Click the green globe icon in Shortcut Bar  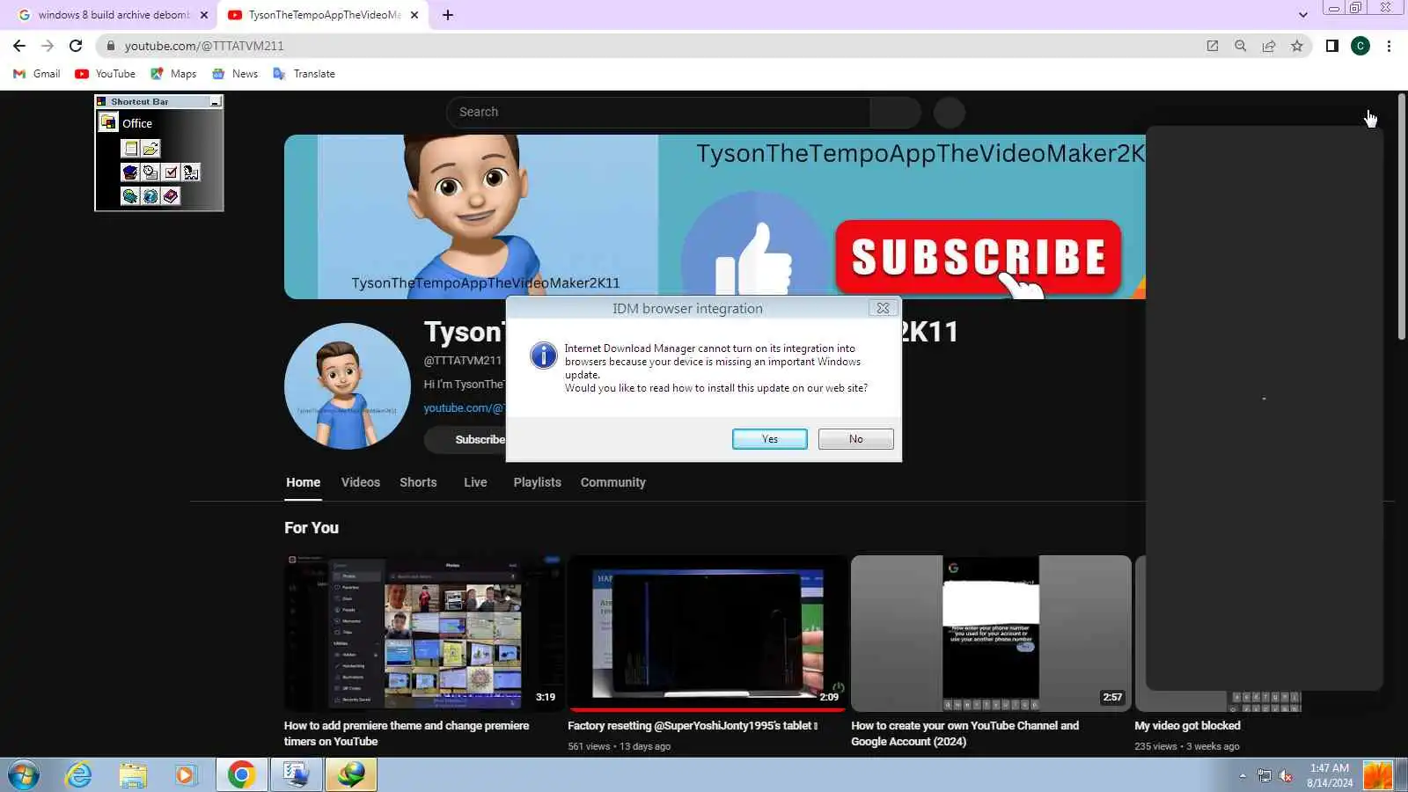point(130,196)
